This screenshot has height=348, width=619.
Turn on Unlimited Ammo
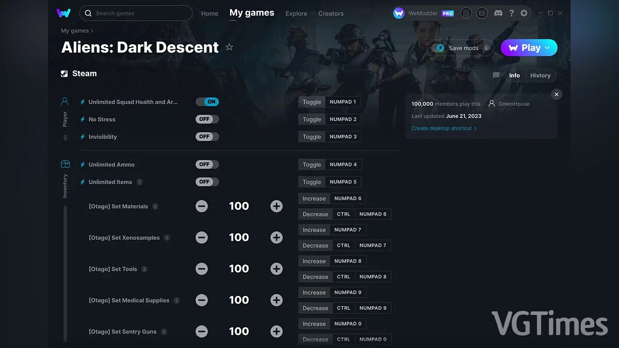[206, 164]
